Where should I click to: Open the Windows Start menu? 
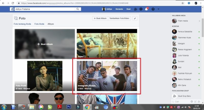point(4,107)
